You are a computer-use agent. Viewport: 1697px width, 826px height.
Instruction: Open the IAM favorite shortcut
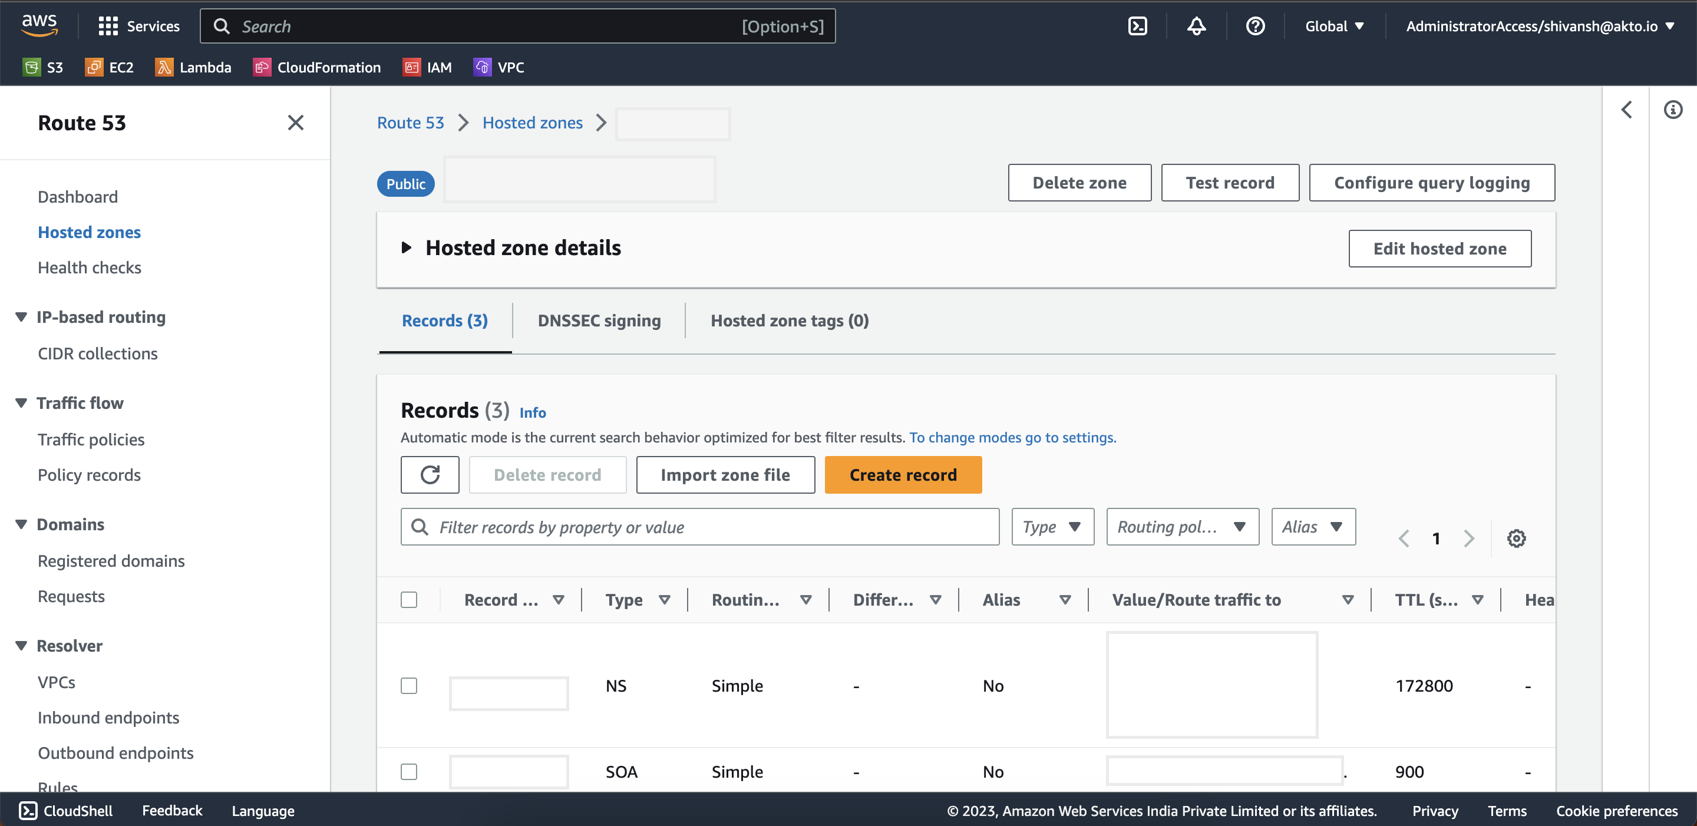428,67
